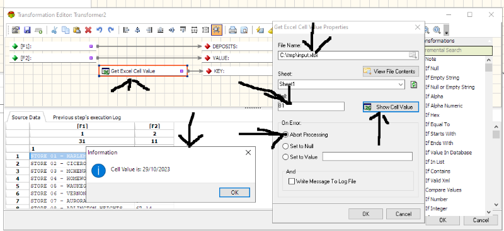This screenshot has height=231, width=504.
Task: Click the View File Contents button
Action: click(x=391, y=72)
